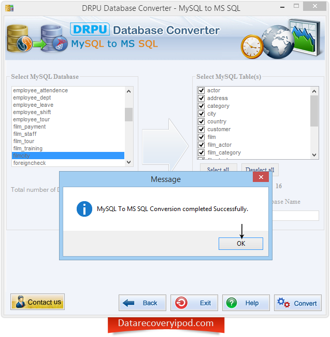Close the DRPU Database Converter window

pos(314,6)
